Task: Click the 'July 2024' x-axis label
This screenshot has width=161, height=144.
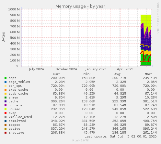Action: pyautogui.click(x=36, y=69)
